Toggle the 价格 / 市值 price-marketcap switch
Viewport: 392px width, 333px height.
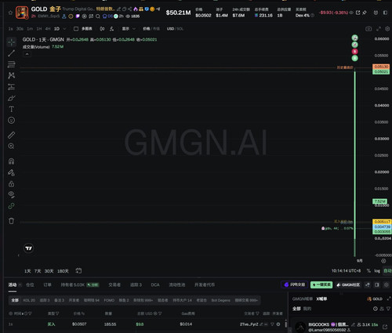pyautogui.click(x=151, y=29)
